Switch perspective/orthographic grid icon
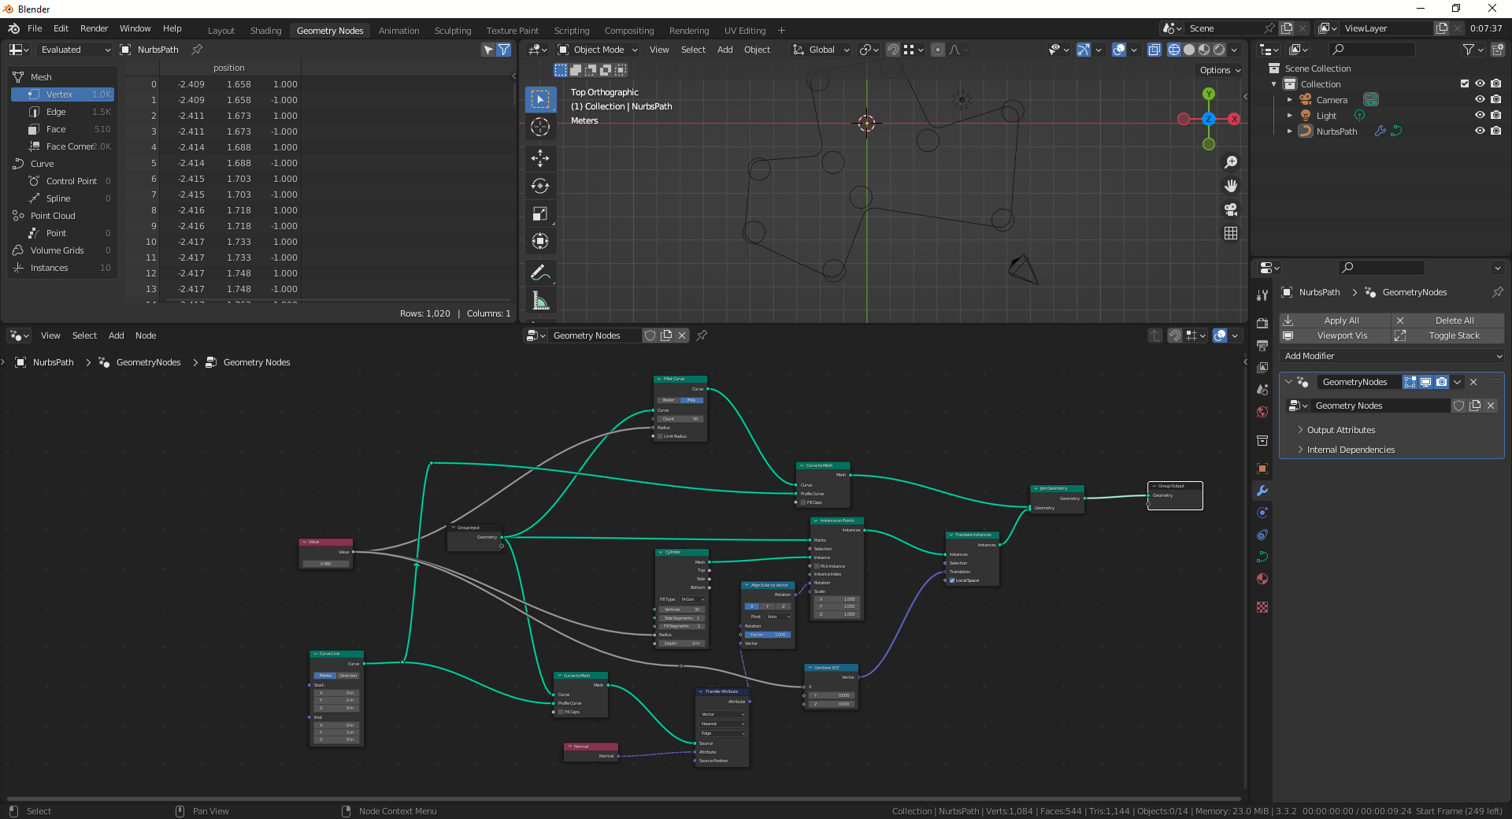1512x819 pixels. (x=1231, y=233)
